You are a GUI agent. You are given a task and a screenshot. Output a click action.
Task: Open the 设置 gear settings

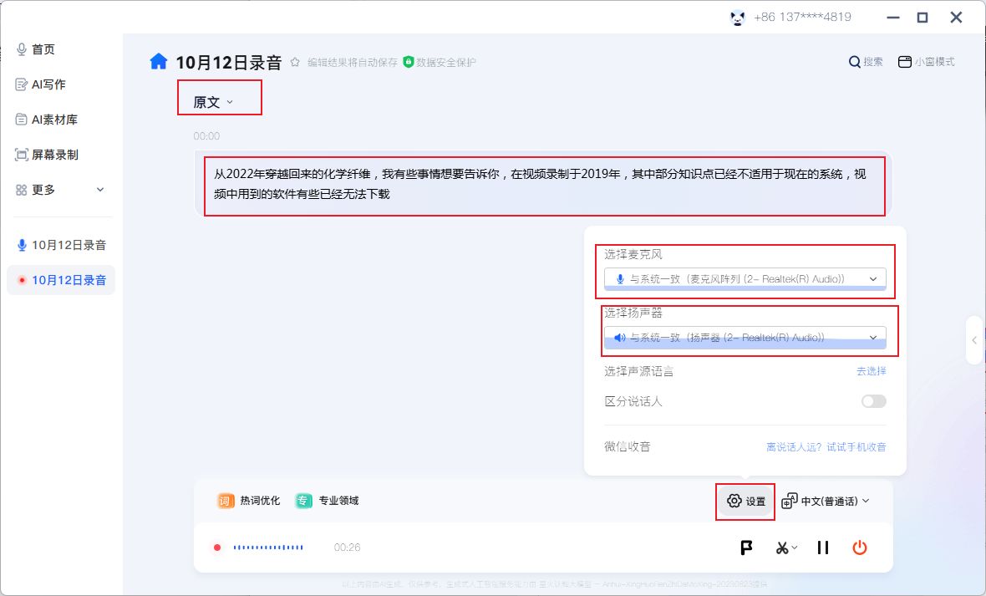pyautogui.click(x=746, y=501)
